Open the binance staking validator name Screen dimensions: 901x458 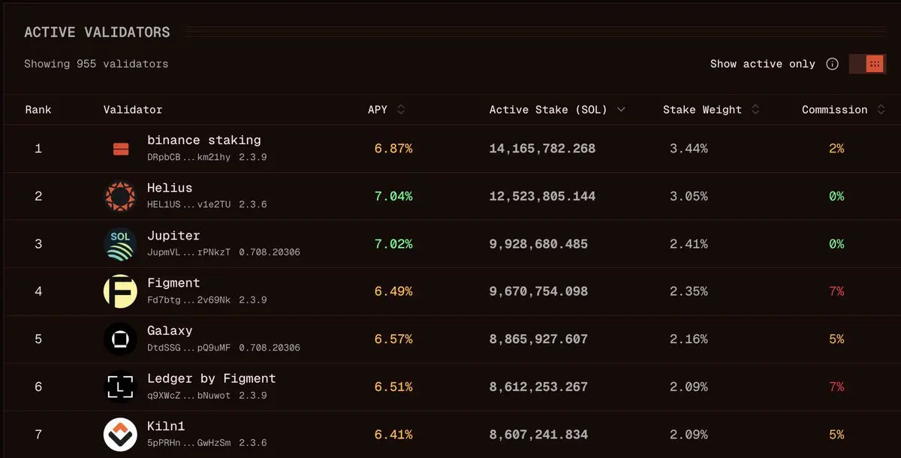[x=204, y=140]
